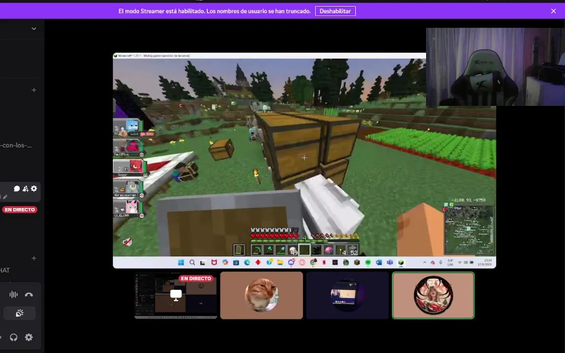Open the voice channel chat bubble icon
Image resolution: width=565 pixels, height=353 pixels.
point(17,188)
